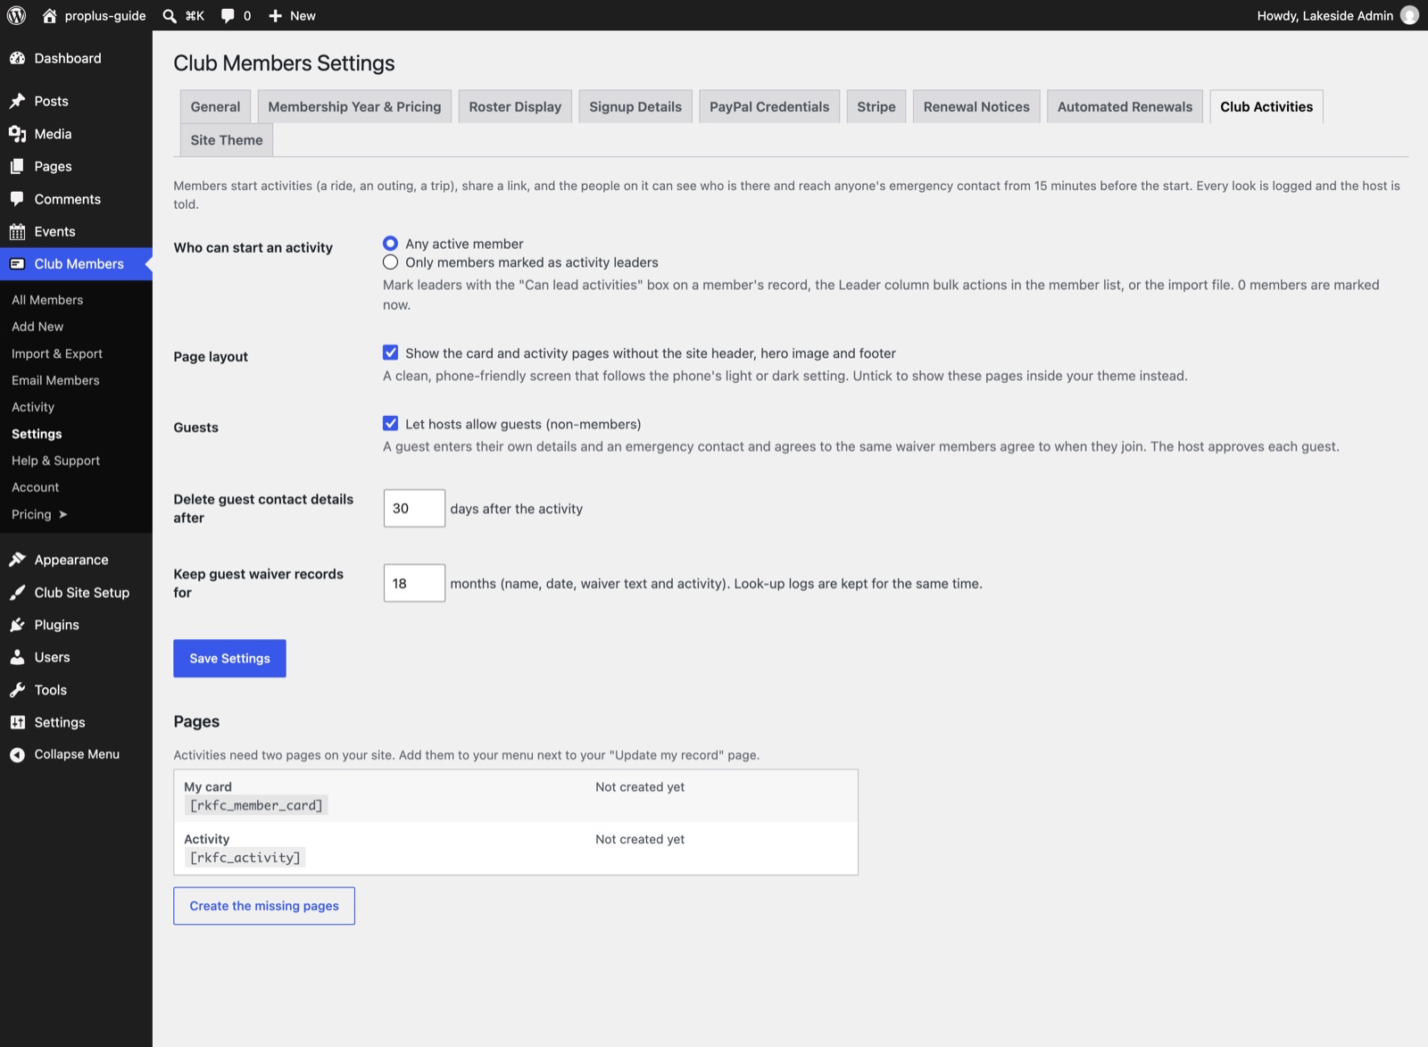Open the Membership Year & Pricing tab

pyautogui.click(x=354, y=106)
